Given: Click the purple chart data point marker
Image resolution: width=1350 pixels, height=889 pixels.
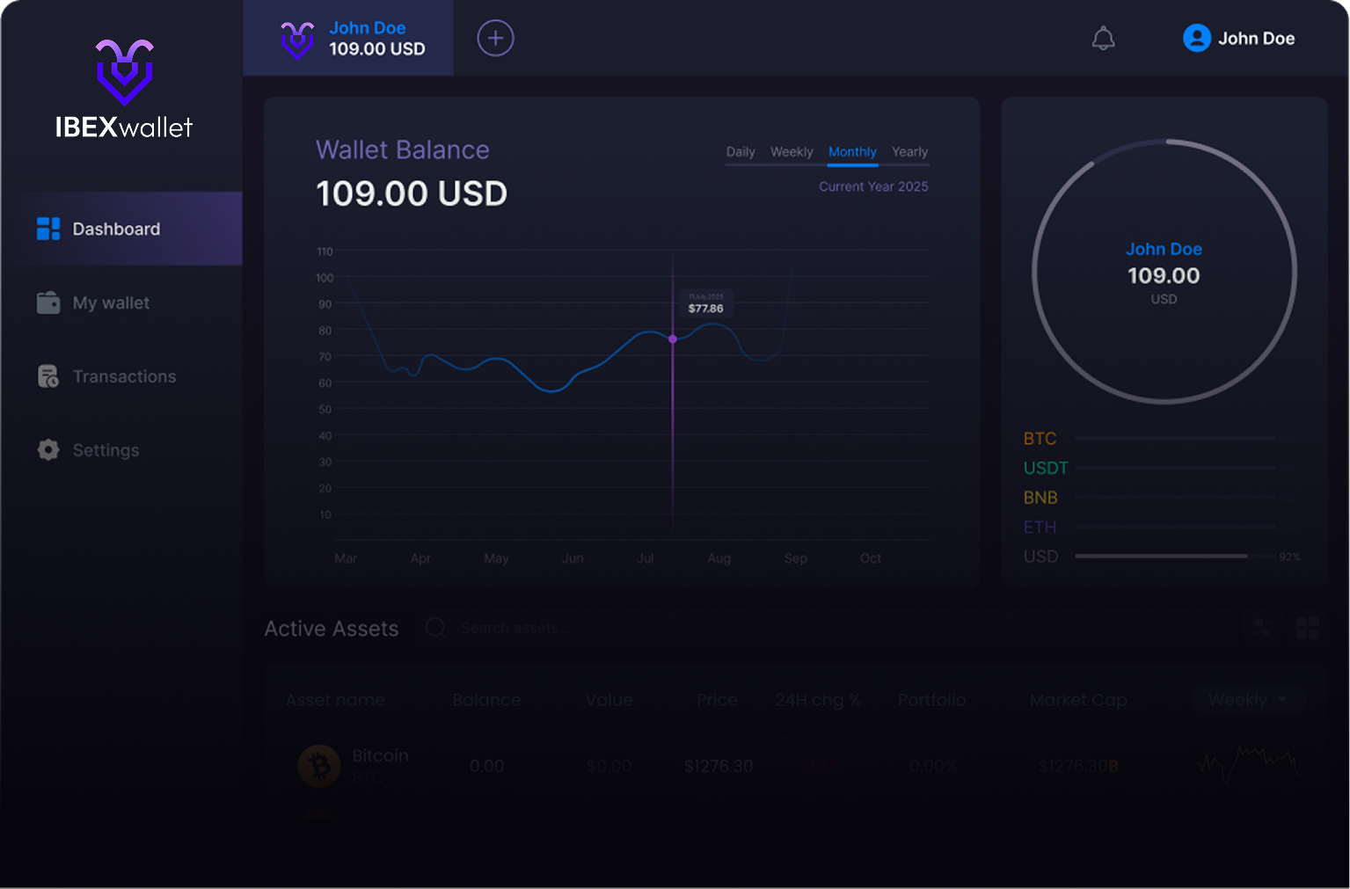Looking at the screenshot, I should coord(673,339).
